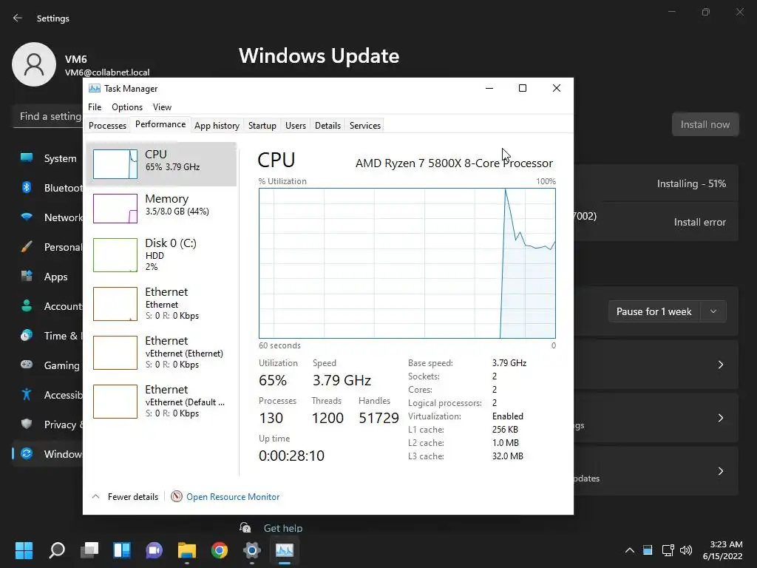757x568 pixels.
Task: Click Task Manager title bar icon
Action: 95,89
